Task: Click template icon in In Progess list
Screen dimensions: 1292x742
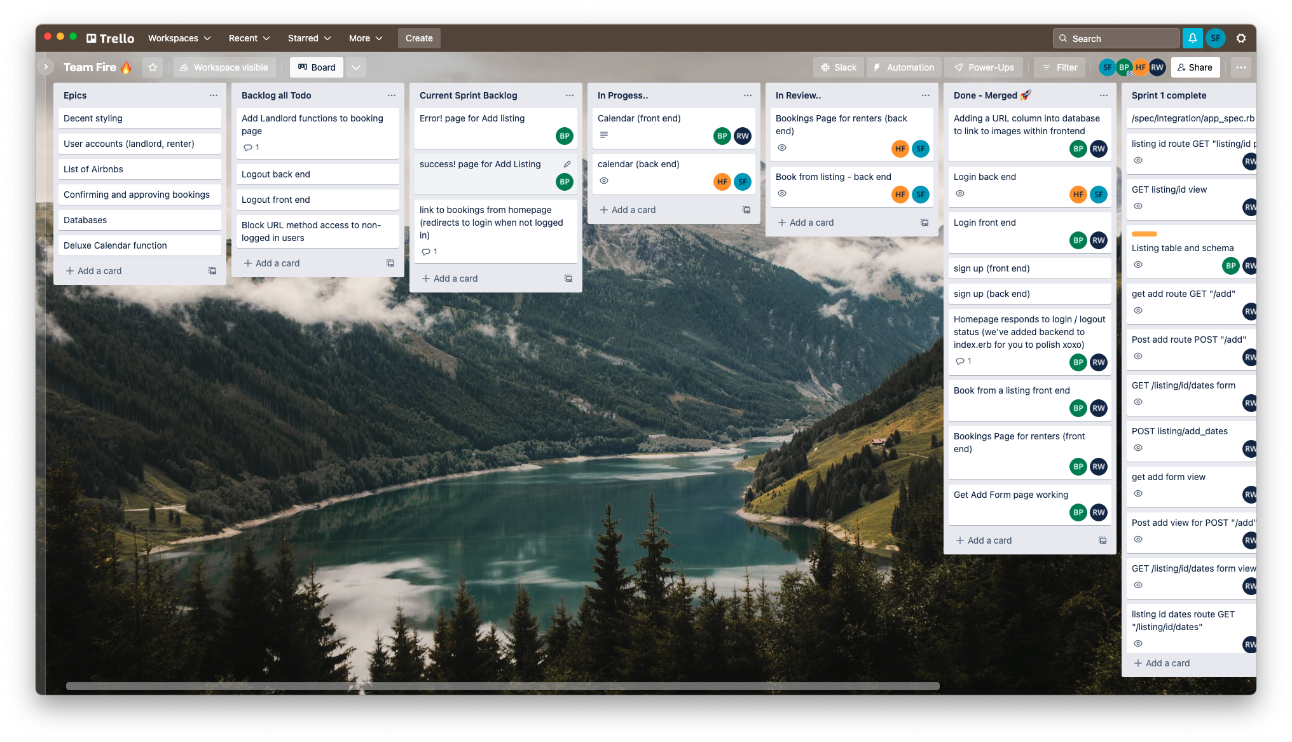Action: point(746,210)
